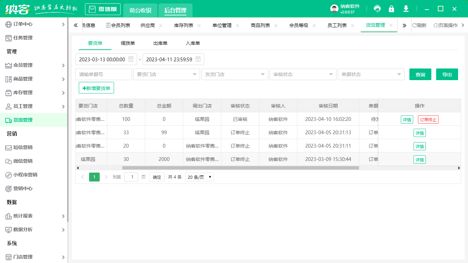This screenshot has width=468, height=263.
Task: Click the lock screen icon in title bar
Action: (391, 9)
